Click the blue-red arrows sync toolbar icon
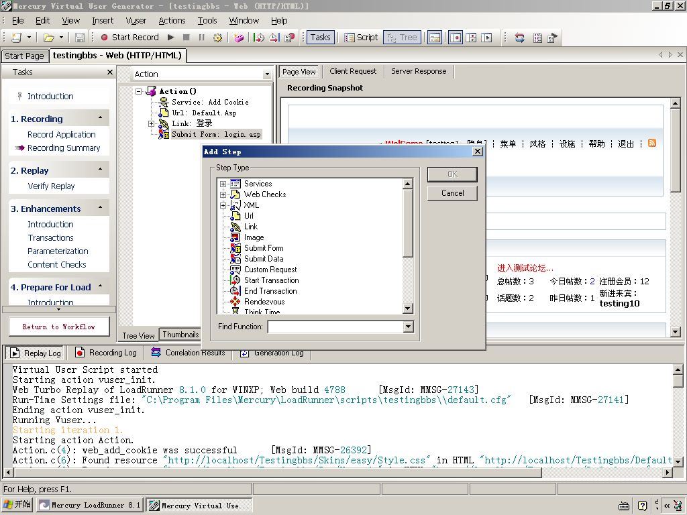Viewport: 687px width, 515px height. (520, 38)
